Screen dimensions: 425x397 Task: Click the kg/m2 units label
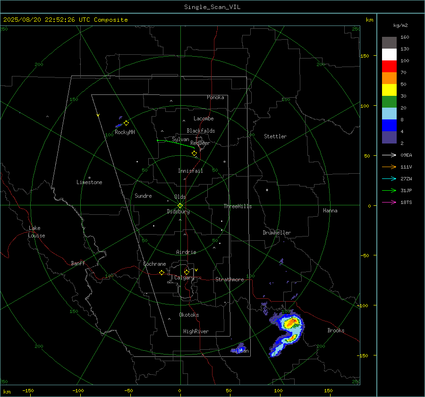pos(400,25)
